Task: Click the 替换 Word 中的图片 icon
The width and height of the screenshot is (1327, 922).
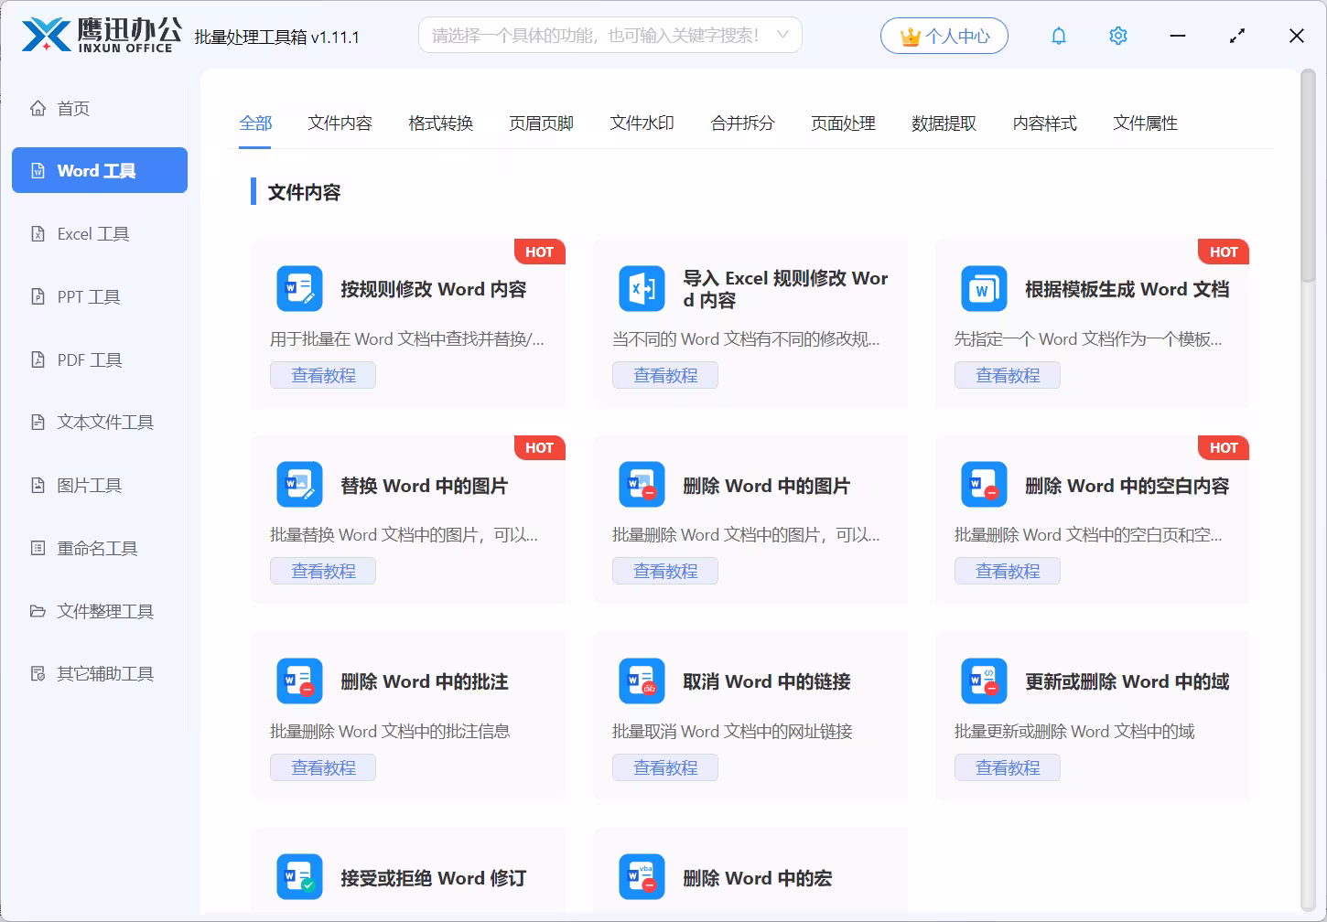Action: [x=299, y=485]
